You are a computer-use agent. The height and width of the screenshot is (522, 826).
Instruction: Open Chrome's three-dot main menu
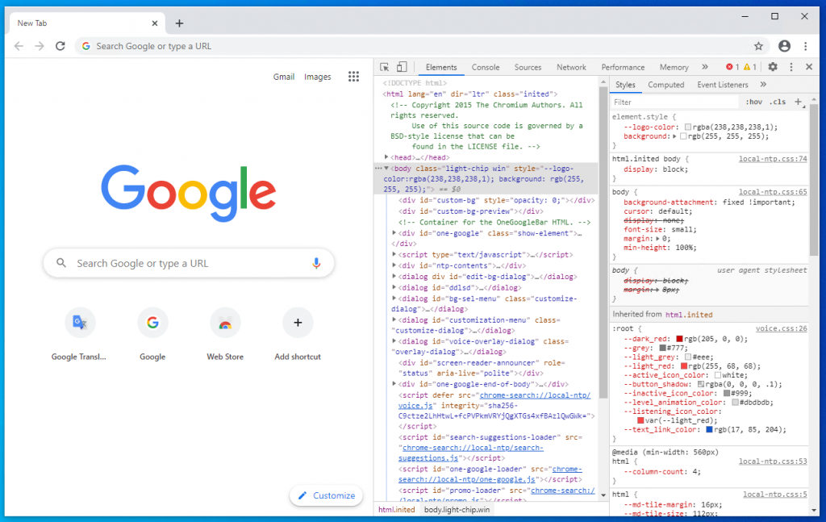pyautogui.click(x=806, y=46)
